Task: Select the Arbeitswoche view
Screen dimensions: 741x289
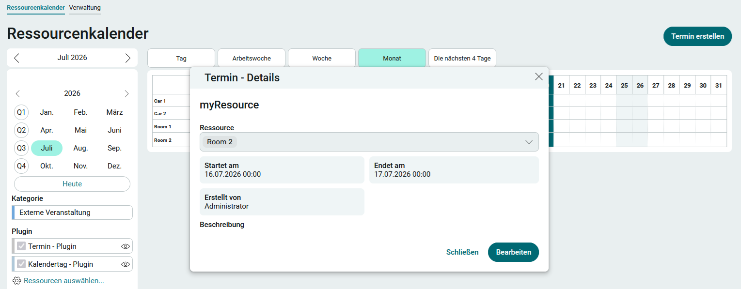Action: [x=252, y=58]
